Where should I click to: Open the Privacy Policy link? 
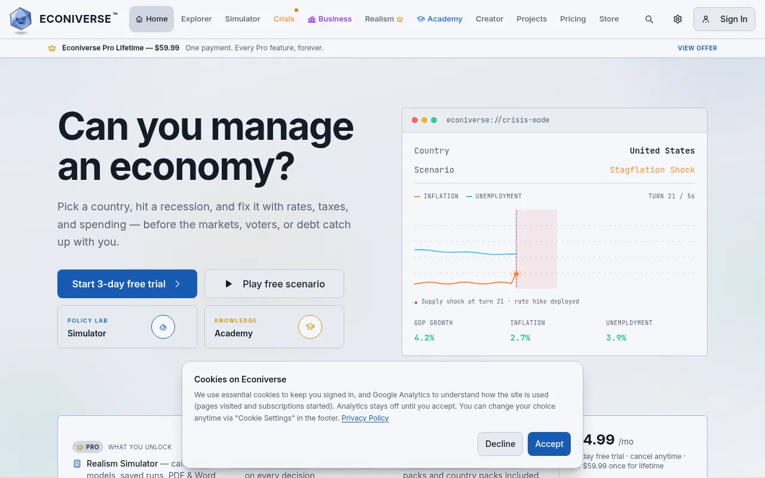[x=365, y=418]
